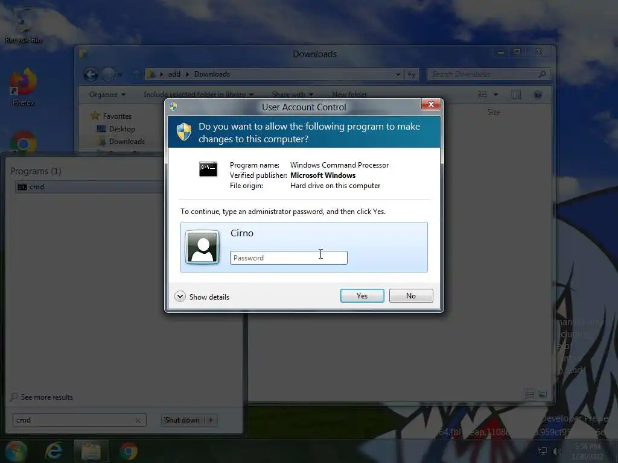Switch to details view icon in Downloads status bar
Image resolution: width=618 pixels, height=463 pixels.
[530, 394]
